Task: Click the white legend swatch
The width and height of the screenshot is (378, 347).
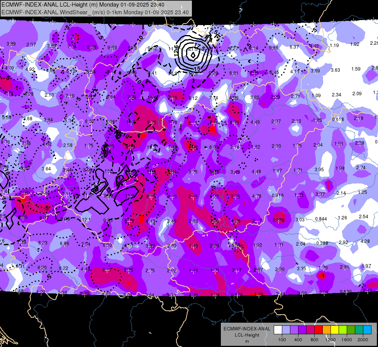Action: tap(278, 330)
